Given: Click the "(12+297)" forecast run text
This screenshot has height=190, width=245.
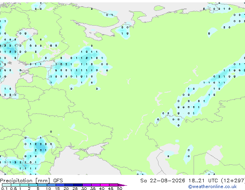Looking at the screenshot, I should coord(233,181).
